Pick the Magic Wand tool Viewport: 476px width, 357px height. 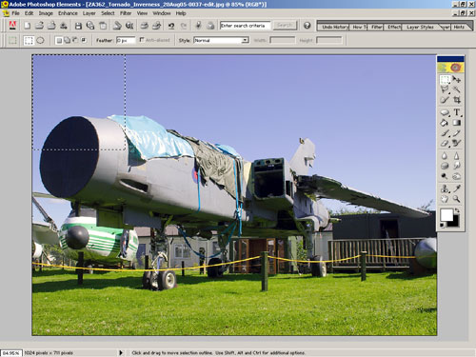coord(457,89)
